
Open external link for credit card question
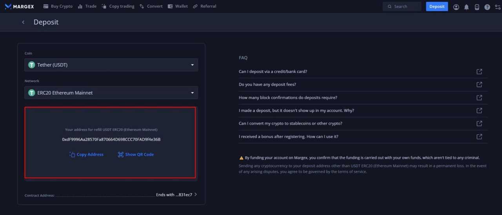tap(479, 72)
